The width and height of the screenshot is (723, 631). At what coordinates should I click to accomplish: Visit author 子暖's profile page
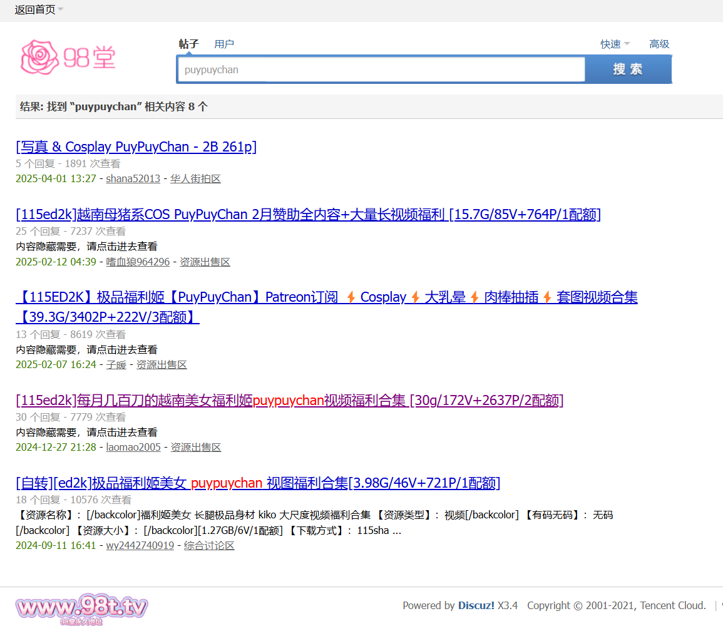click(116, 364)
